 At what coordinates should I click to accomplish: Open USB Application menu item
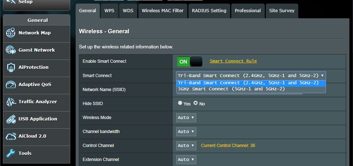point(36,119)
